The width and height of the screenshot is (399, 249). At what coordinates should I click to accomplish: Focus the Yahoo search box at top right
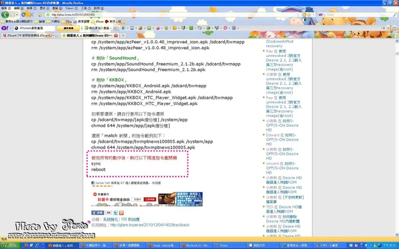pyautogui.click(x=359, y=15)
